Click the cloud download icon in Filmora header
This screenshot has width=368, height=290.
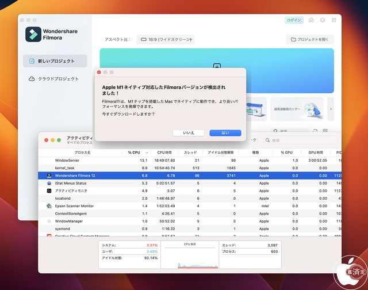[x=311, y=20]
